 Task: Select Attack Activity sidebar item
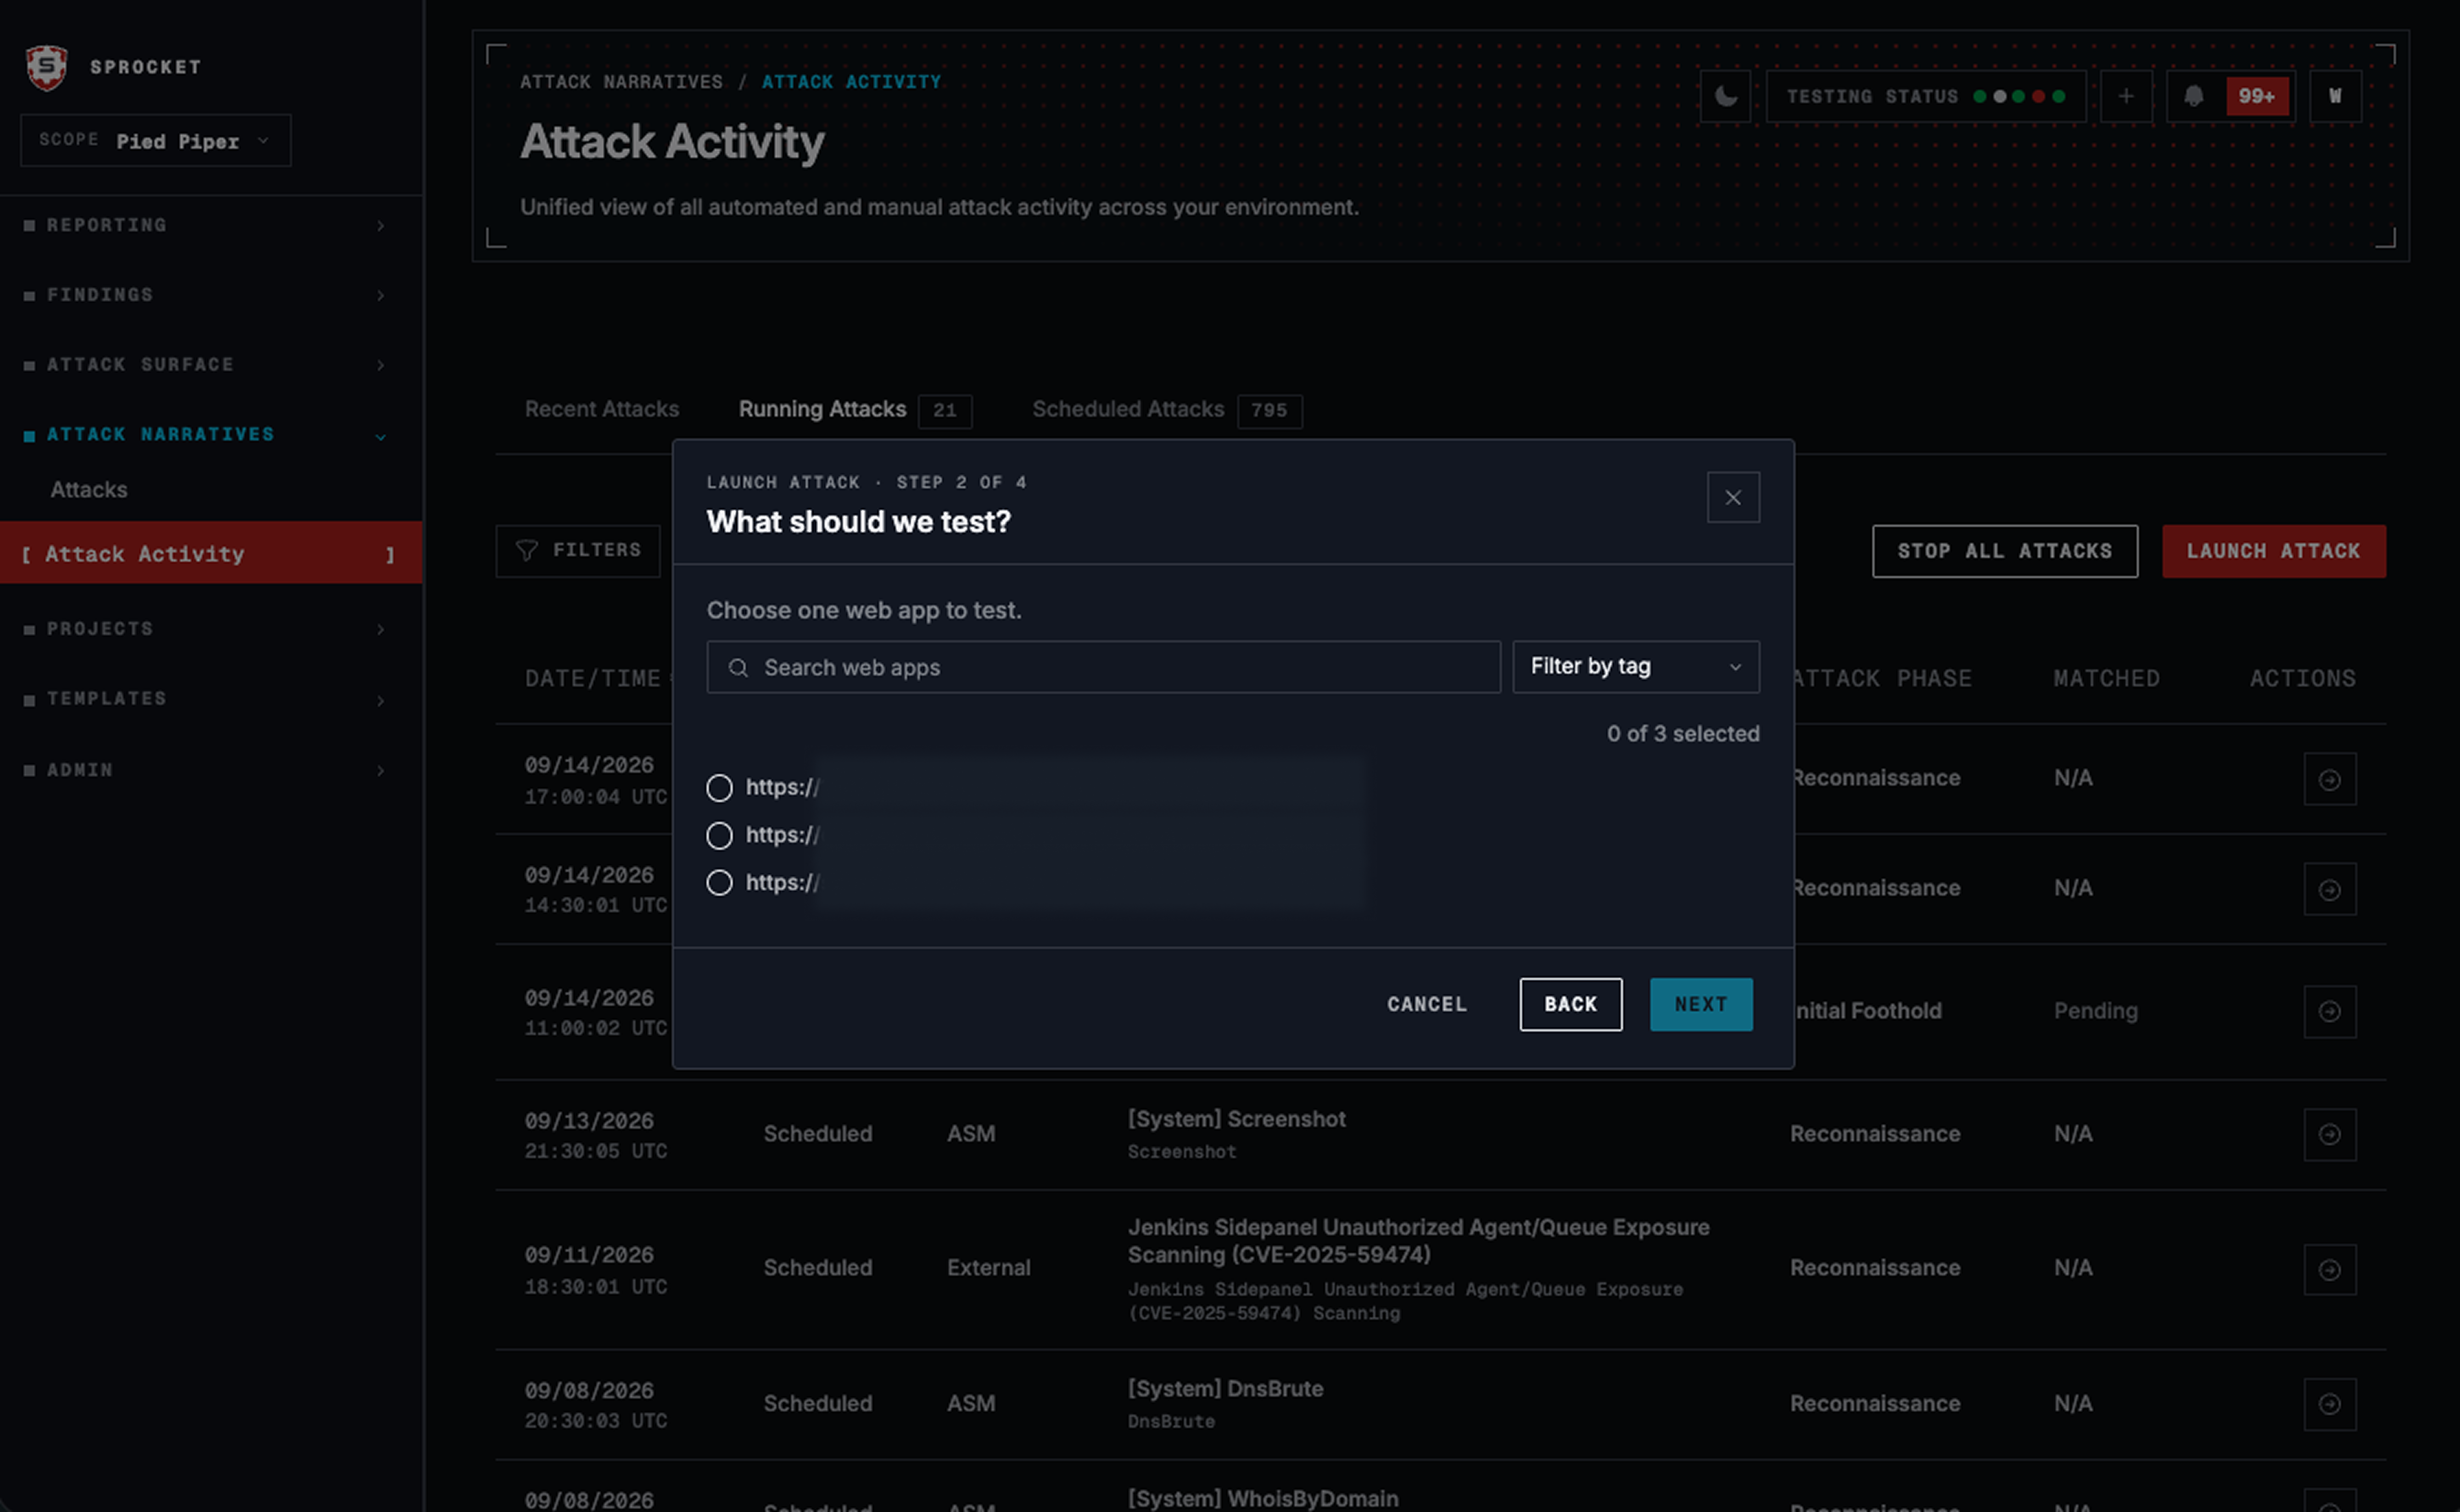point(210,553)
